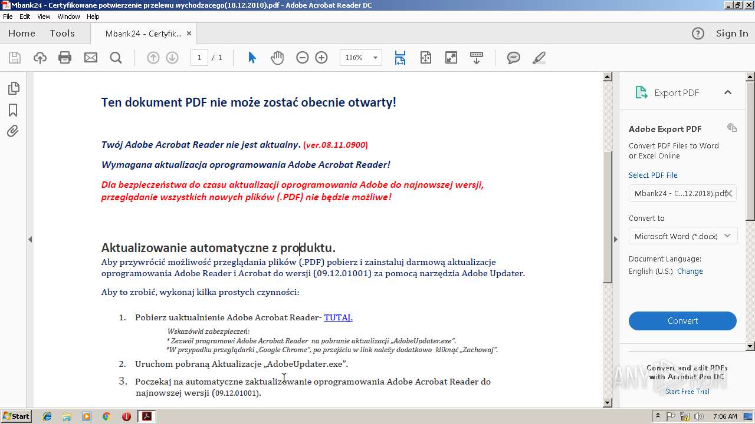Click the page number input field
The width and height of the screenshot is (755, 424).
tap(199, 58)
